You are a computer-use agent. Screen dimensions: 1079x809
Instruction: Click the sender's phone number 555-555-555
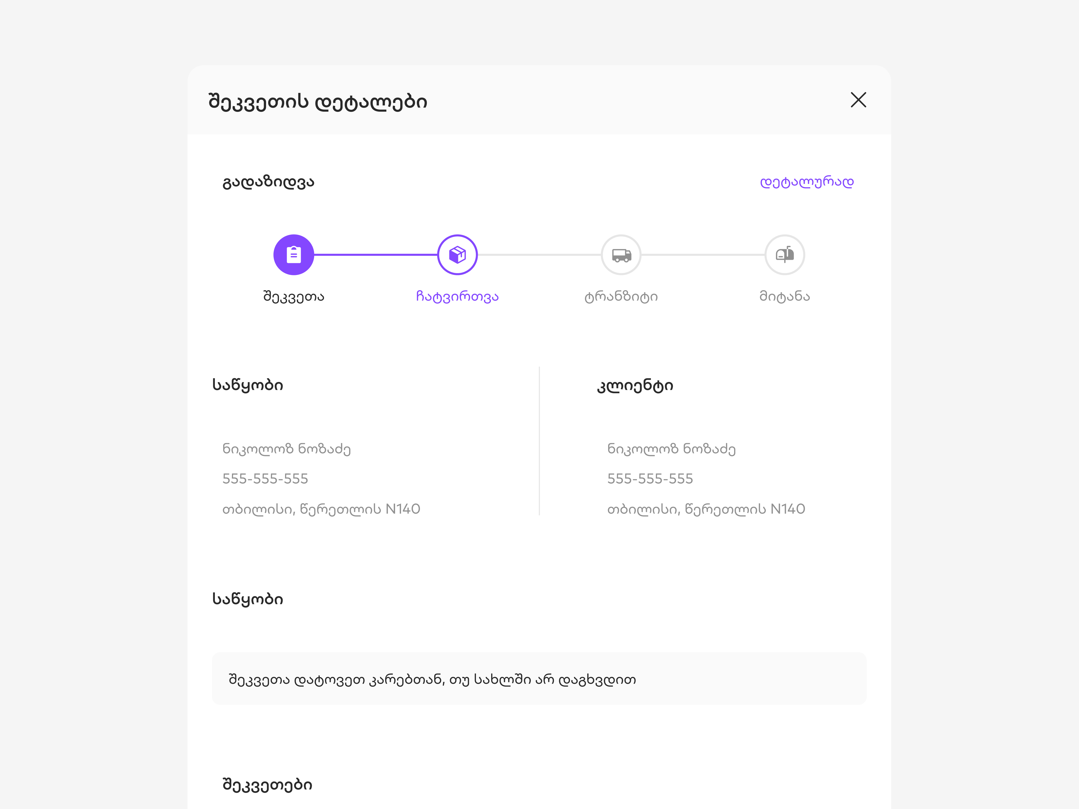tap(265, 479)
